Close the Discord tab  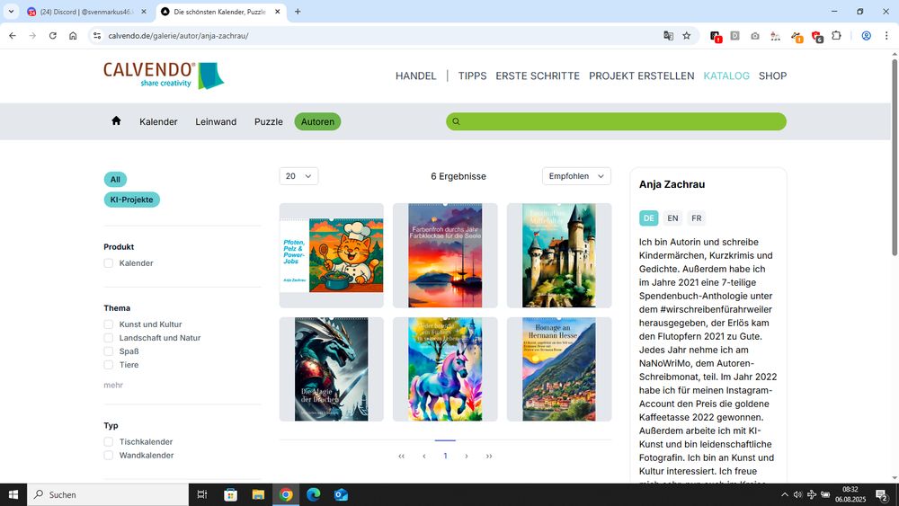(144, 12)
